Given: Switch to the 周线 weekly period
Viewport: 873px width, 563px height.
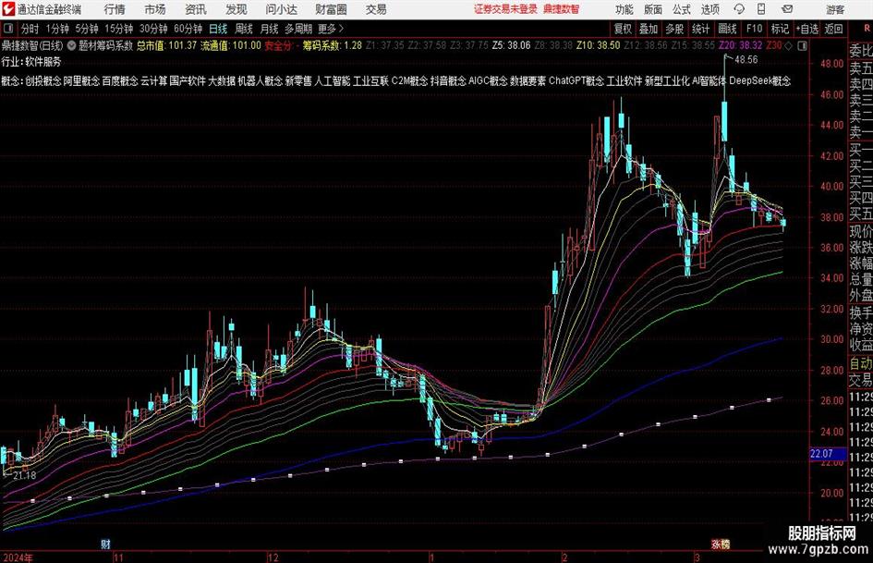Looking at the screenshot, I should point(244,29).
